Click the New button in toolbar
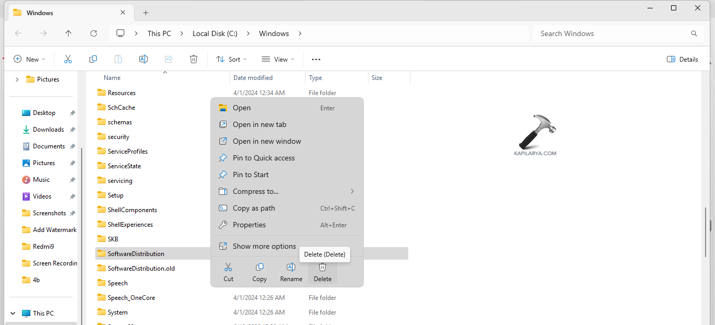The height and width of the screenshot is (325, 715). (x=29, y=59)
